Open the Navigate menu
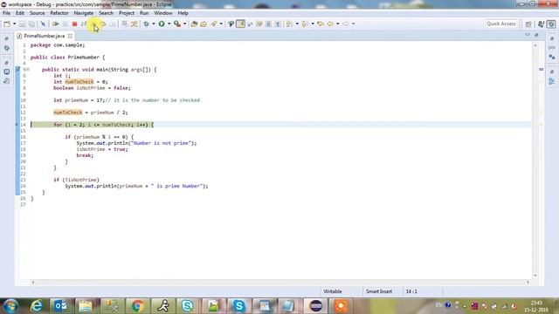The width and height of the screenshot is (559, 314). (84, 13)
